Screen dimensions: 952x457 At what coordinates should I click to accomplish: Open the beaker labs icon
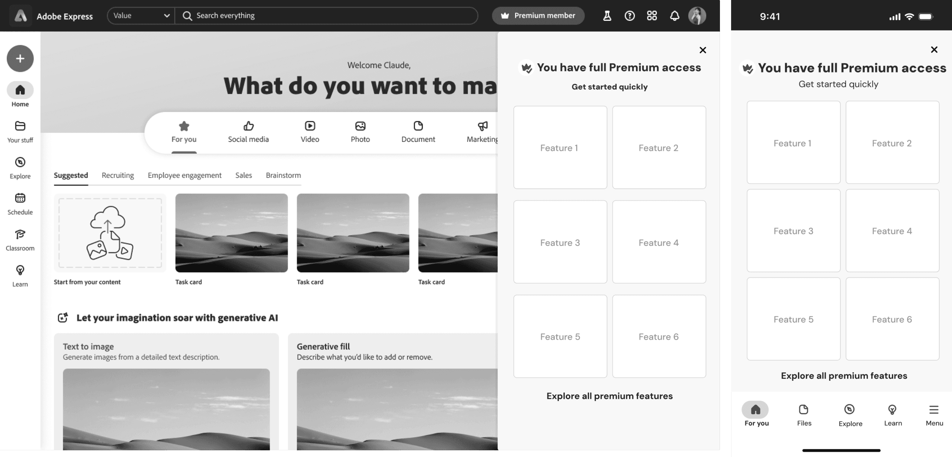[607, 16]
